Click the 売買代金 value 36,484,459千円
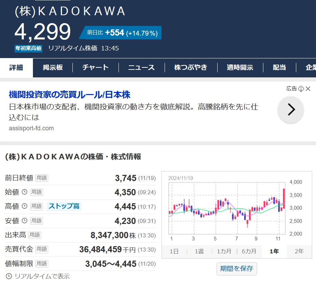316x281 pixels. point(107,250)
